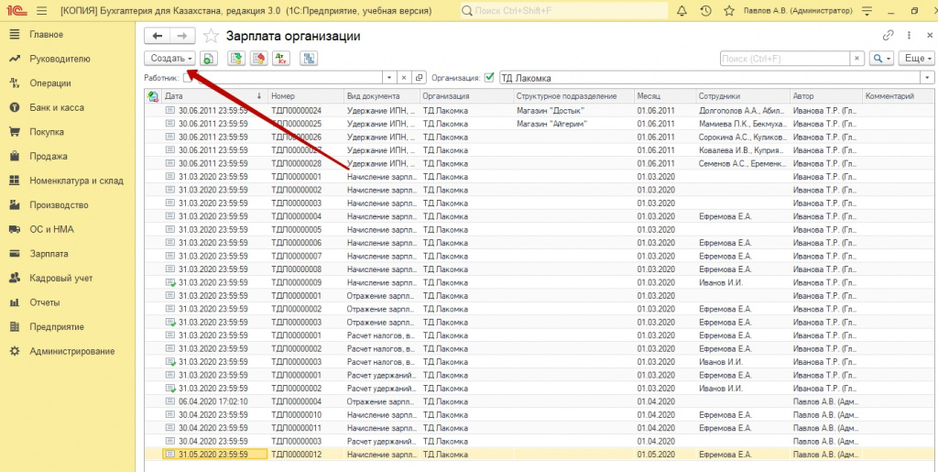Open favorites star in title bar
938x472 pixels.
(728, 11)
